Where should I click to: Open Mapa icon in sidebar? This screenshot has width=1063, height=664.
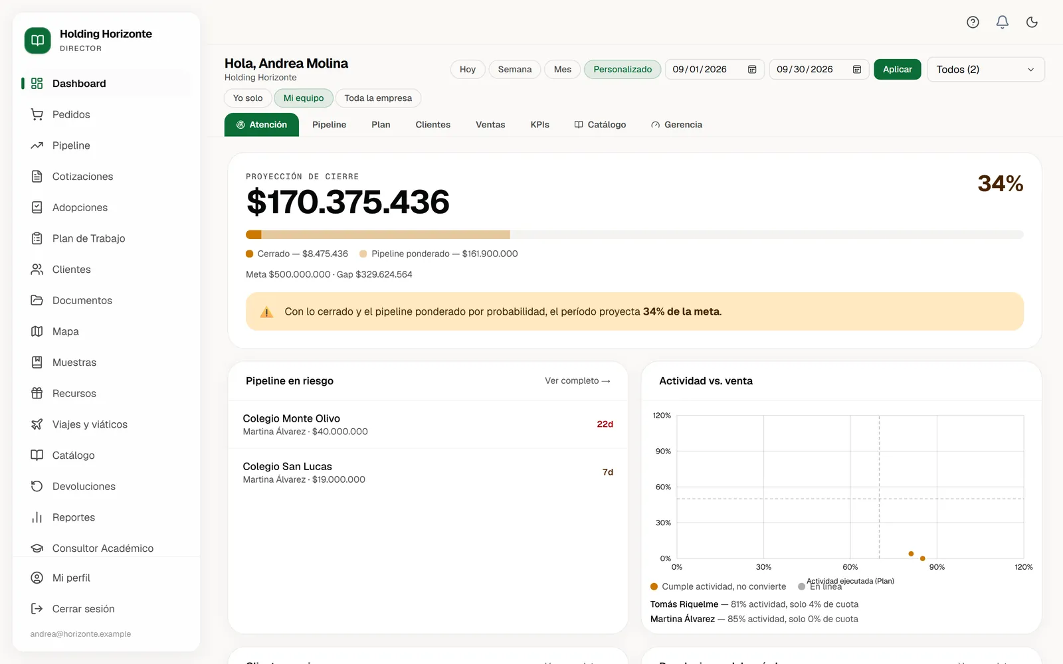click(x=37, y=331)
